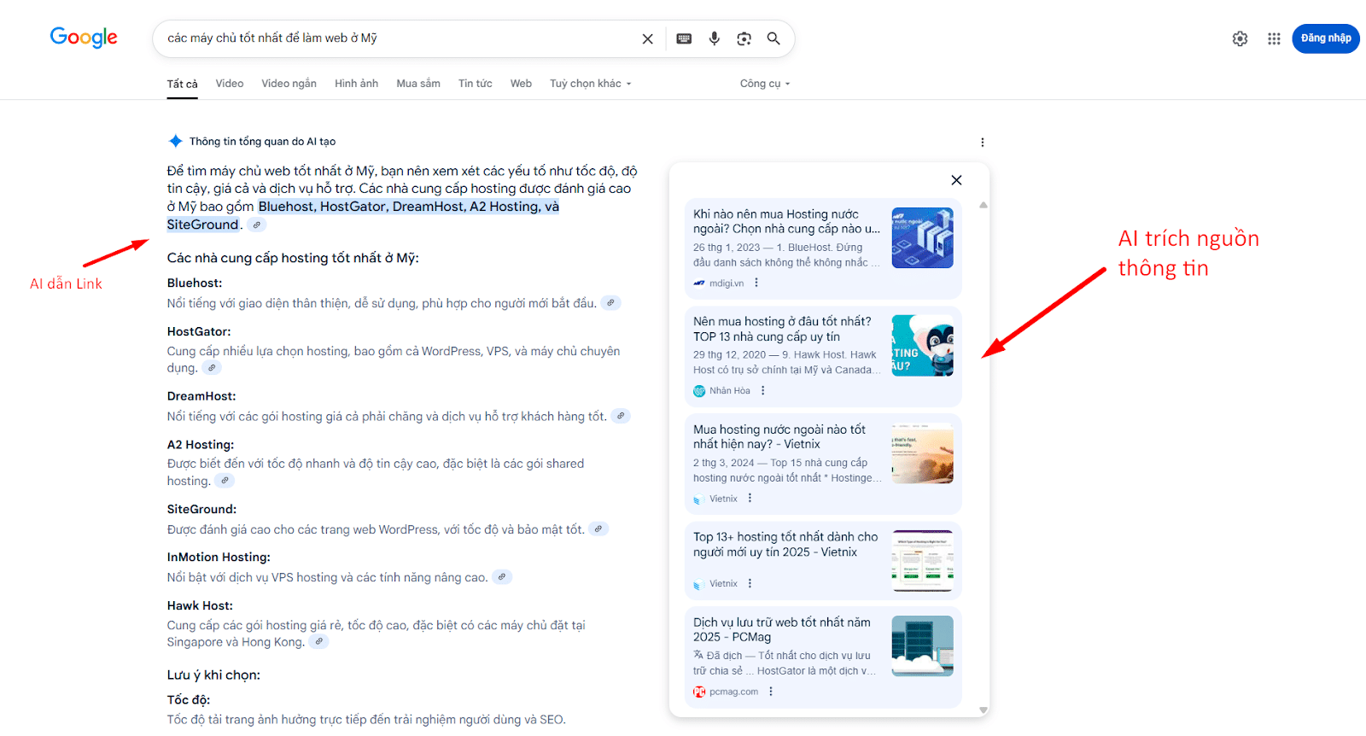This screenshot has width=1366, height=736.
Task: Switch to the 'Hình ảnh' tab
Action: coord(356,84)
